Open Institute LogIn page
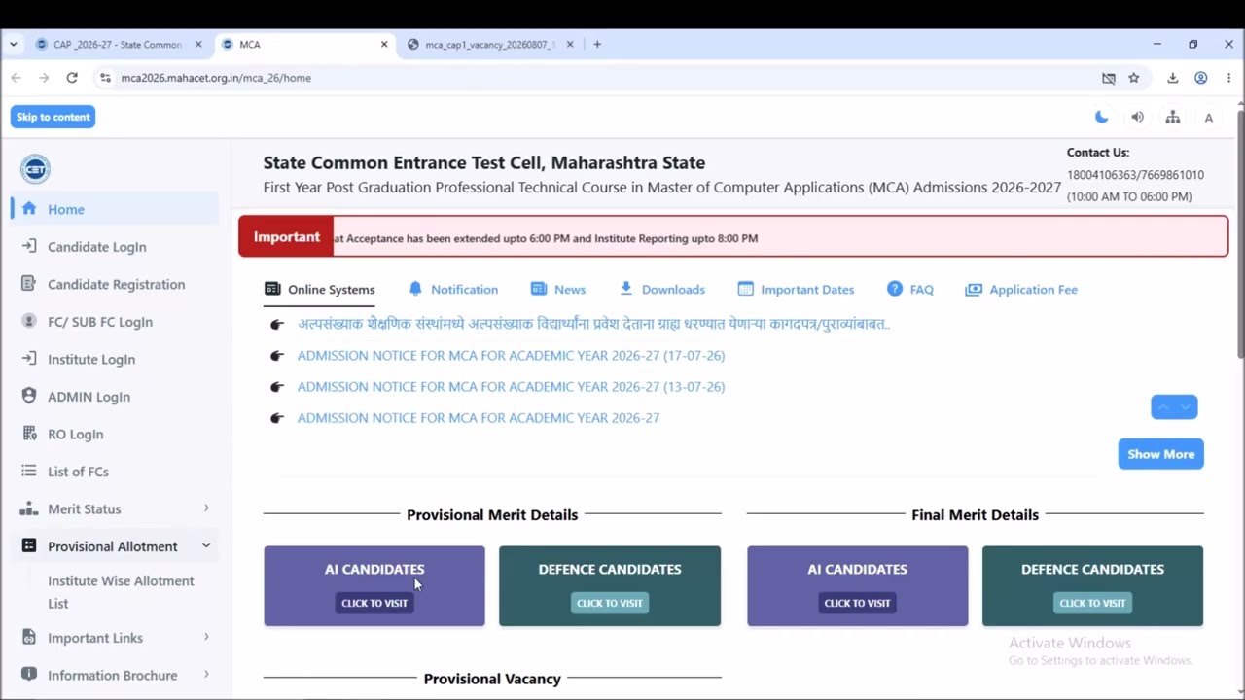This screenshot has width=1245, height=700. 91,359
